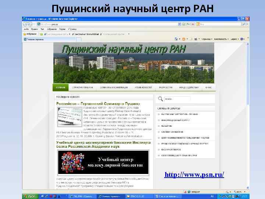Viewport: 265px width, 199px height.
Task: Click the Пущинский научный центр РАН site banner
Action: coord(134,63)
